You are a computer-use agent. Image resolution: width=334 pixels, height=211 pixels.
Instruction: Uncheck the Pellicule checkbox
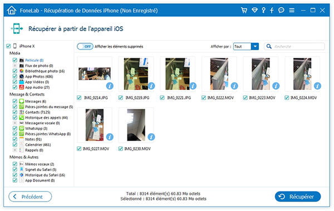click(14, 60)
